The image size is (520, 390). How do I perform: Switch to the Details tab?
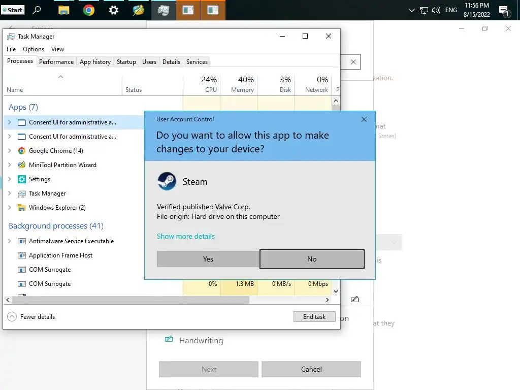171,62
